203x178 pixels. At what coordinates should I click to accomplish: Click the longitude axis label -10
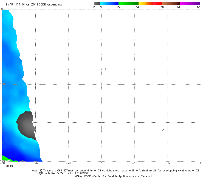click(134, 163)
